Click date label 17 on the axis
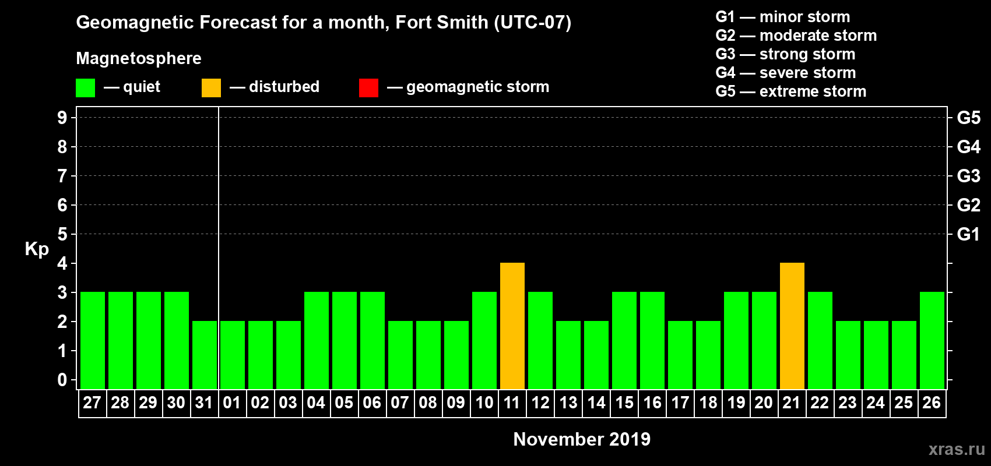 pyautogui.click(x=680, y=403)
